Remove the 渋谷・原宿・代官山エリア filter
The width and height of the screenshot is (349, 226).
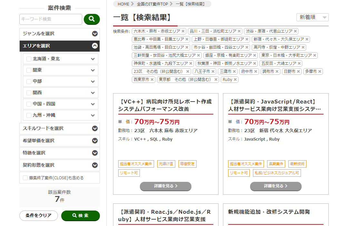point(295,31)
